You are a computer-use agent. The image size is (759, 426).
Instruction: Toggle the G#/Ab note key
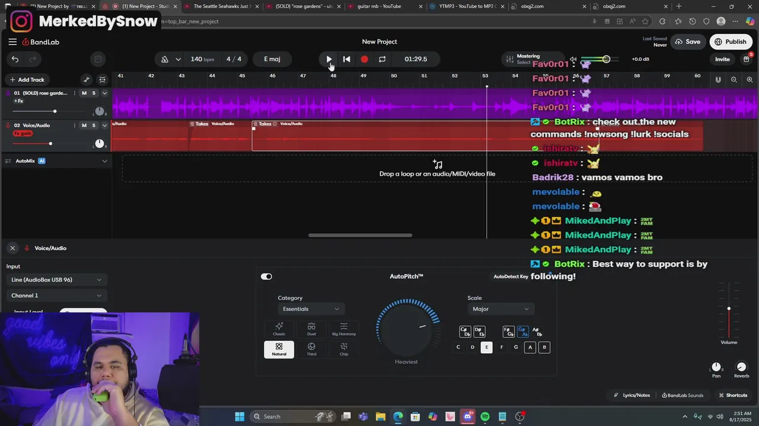coord(522,331)
